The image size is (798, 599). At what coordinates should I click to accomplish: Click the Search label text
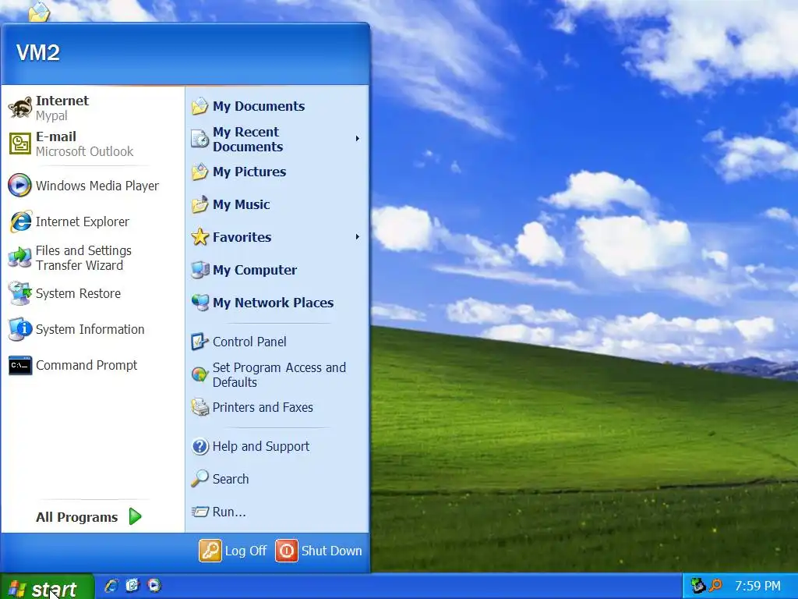click(x=231, y=479)
